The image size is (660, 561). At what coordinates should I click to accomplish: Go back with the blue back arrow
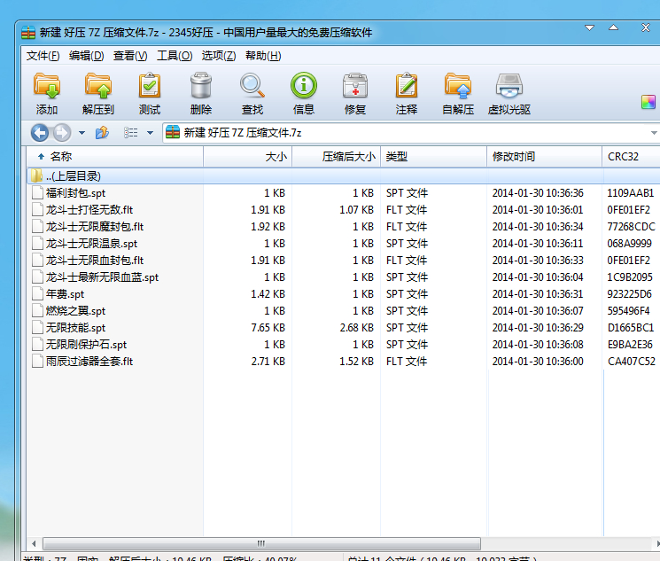[40, 133]
